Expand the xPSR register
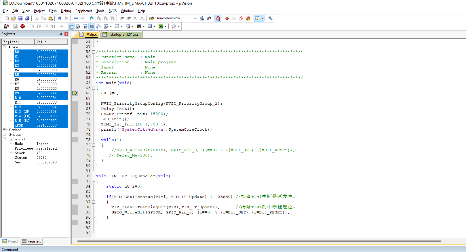 pyautogui.click(x=10, y=125)
